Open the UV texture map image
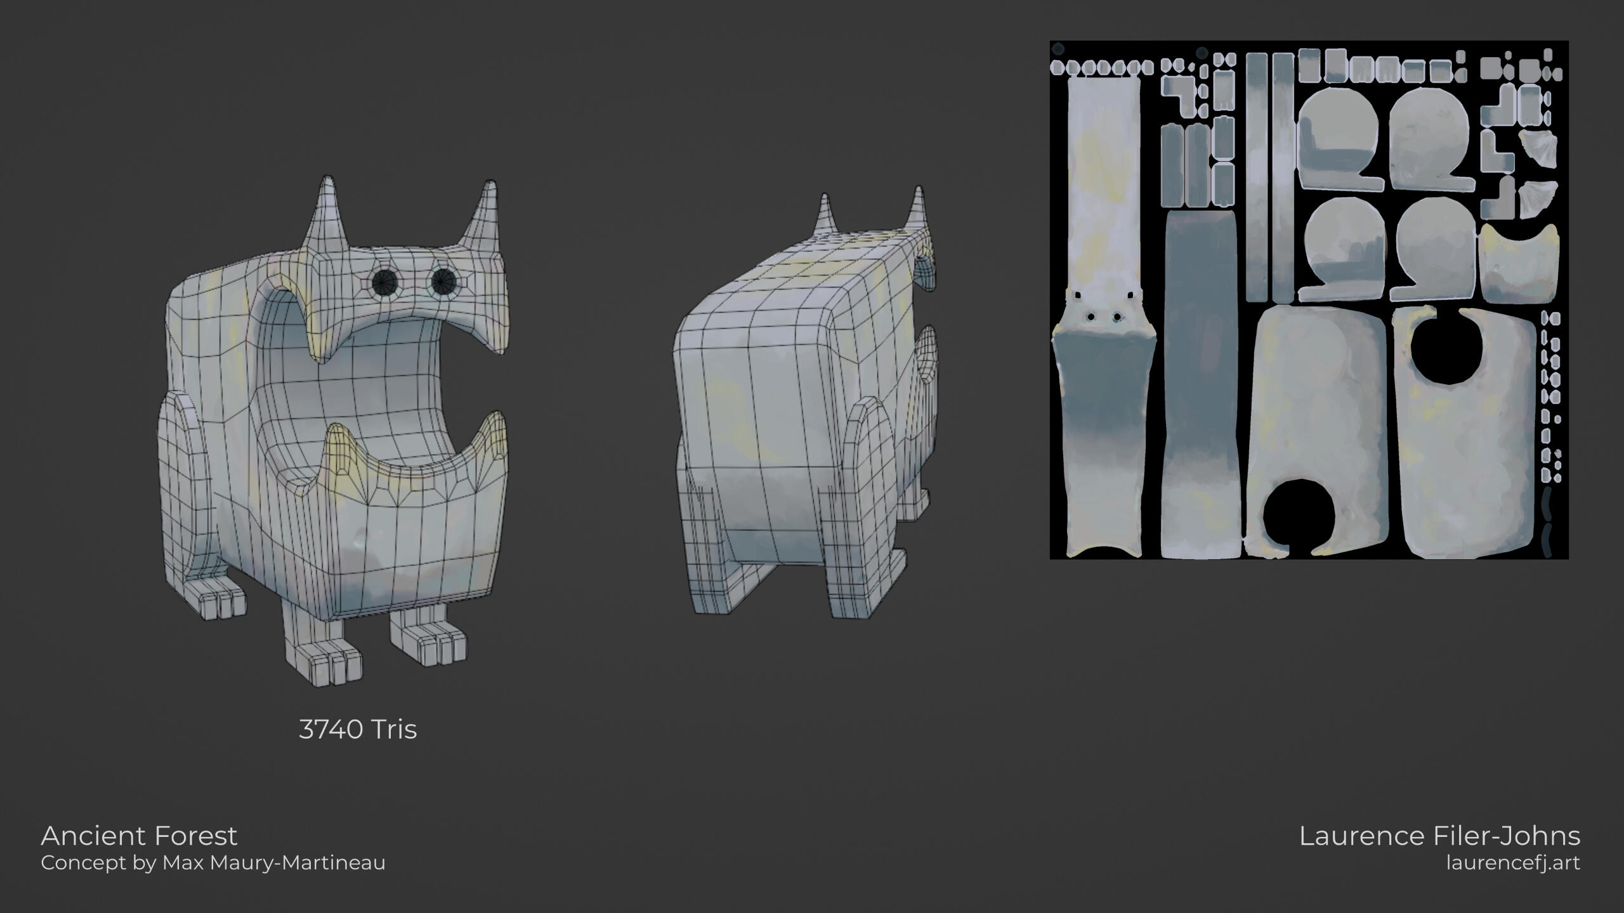This screenshot has width=1624, height=913. (1309, 300)
